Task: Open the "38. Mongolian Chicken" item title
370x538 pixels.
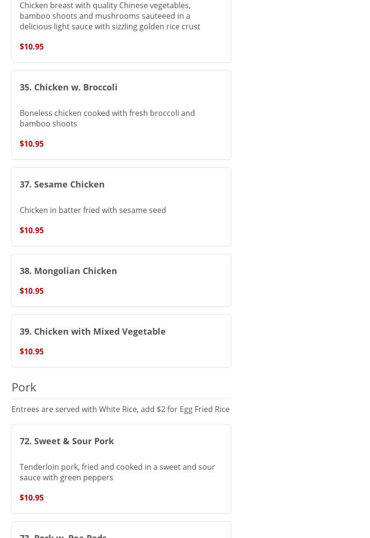Action: pyautogui.click(x=68, y=271)
